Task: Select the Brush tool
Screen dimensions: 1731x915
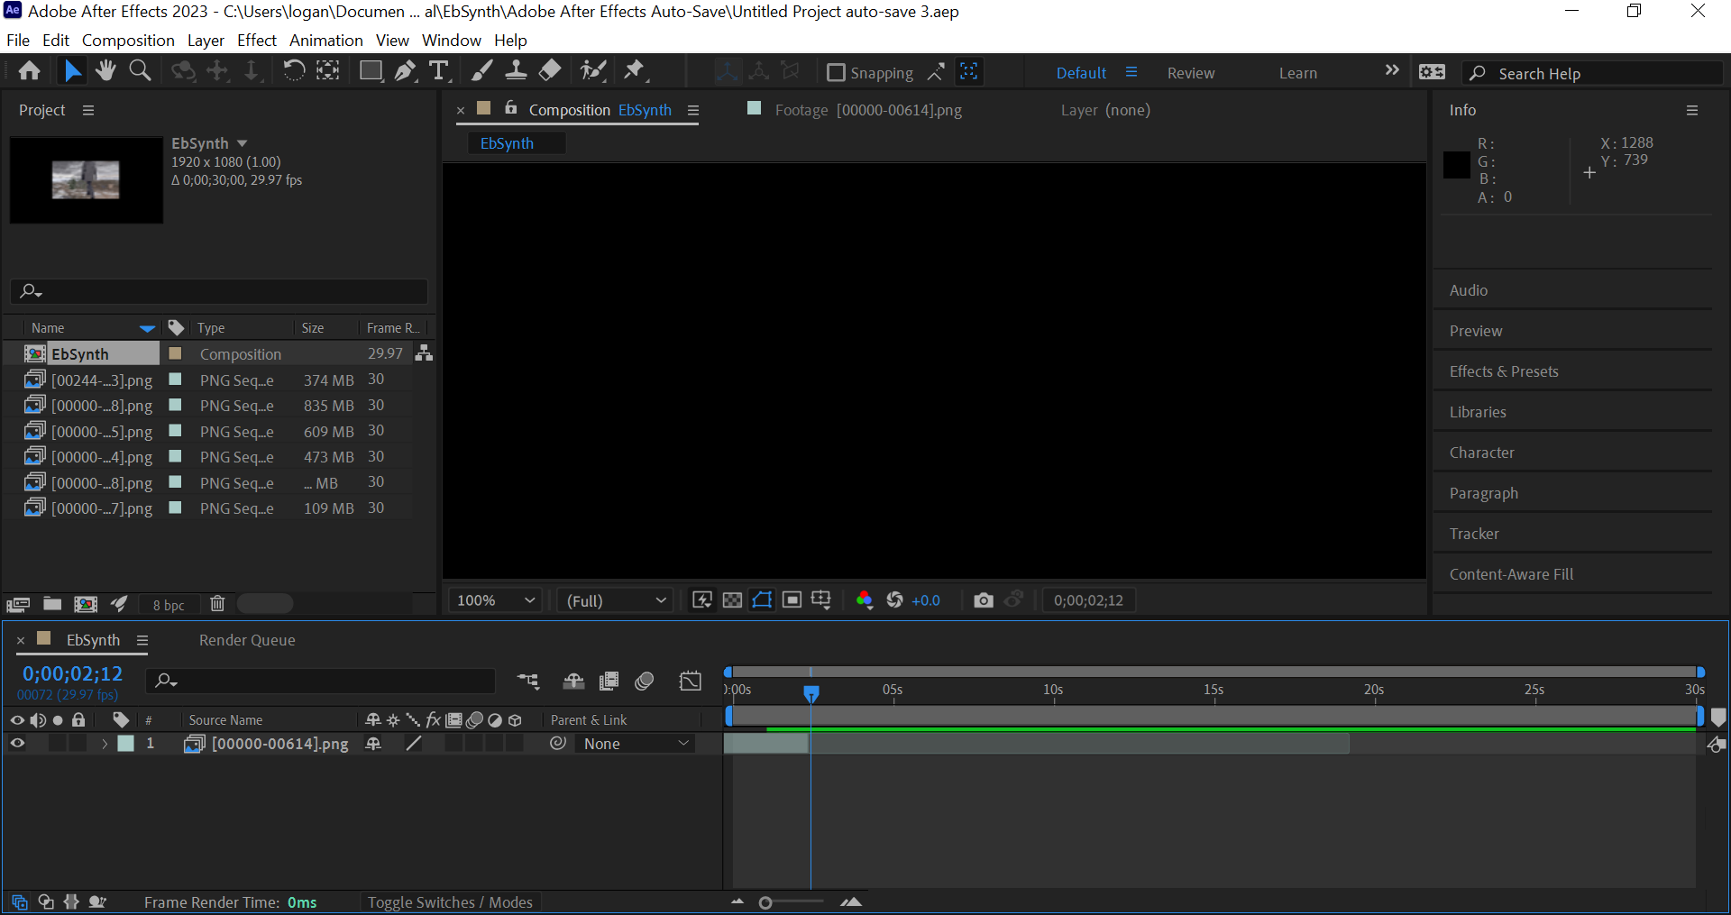Action: (x=482, y=71)
